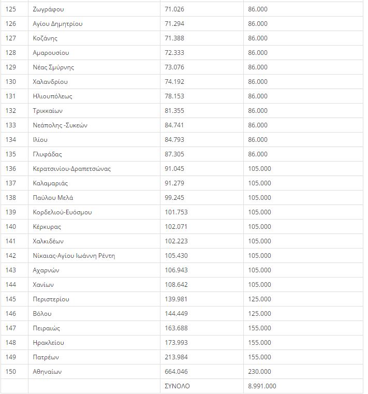Screen dimensions: 368x394
Task: Select the Ηλιουπόλεως cell
Action: click(94, 96)
